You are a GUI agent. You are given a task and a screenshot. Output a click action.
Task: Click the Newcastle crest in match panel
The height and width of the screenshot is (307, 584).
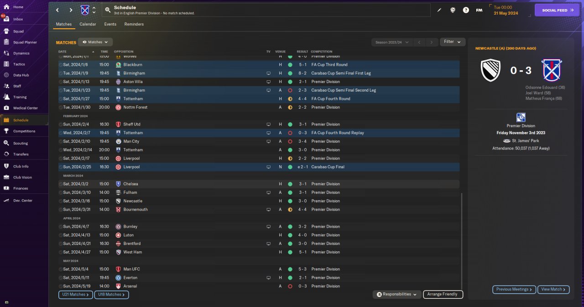[x=491, y=71]
